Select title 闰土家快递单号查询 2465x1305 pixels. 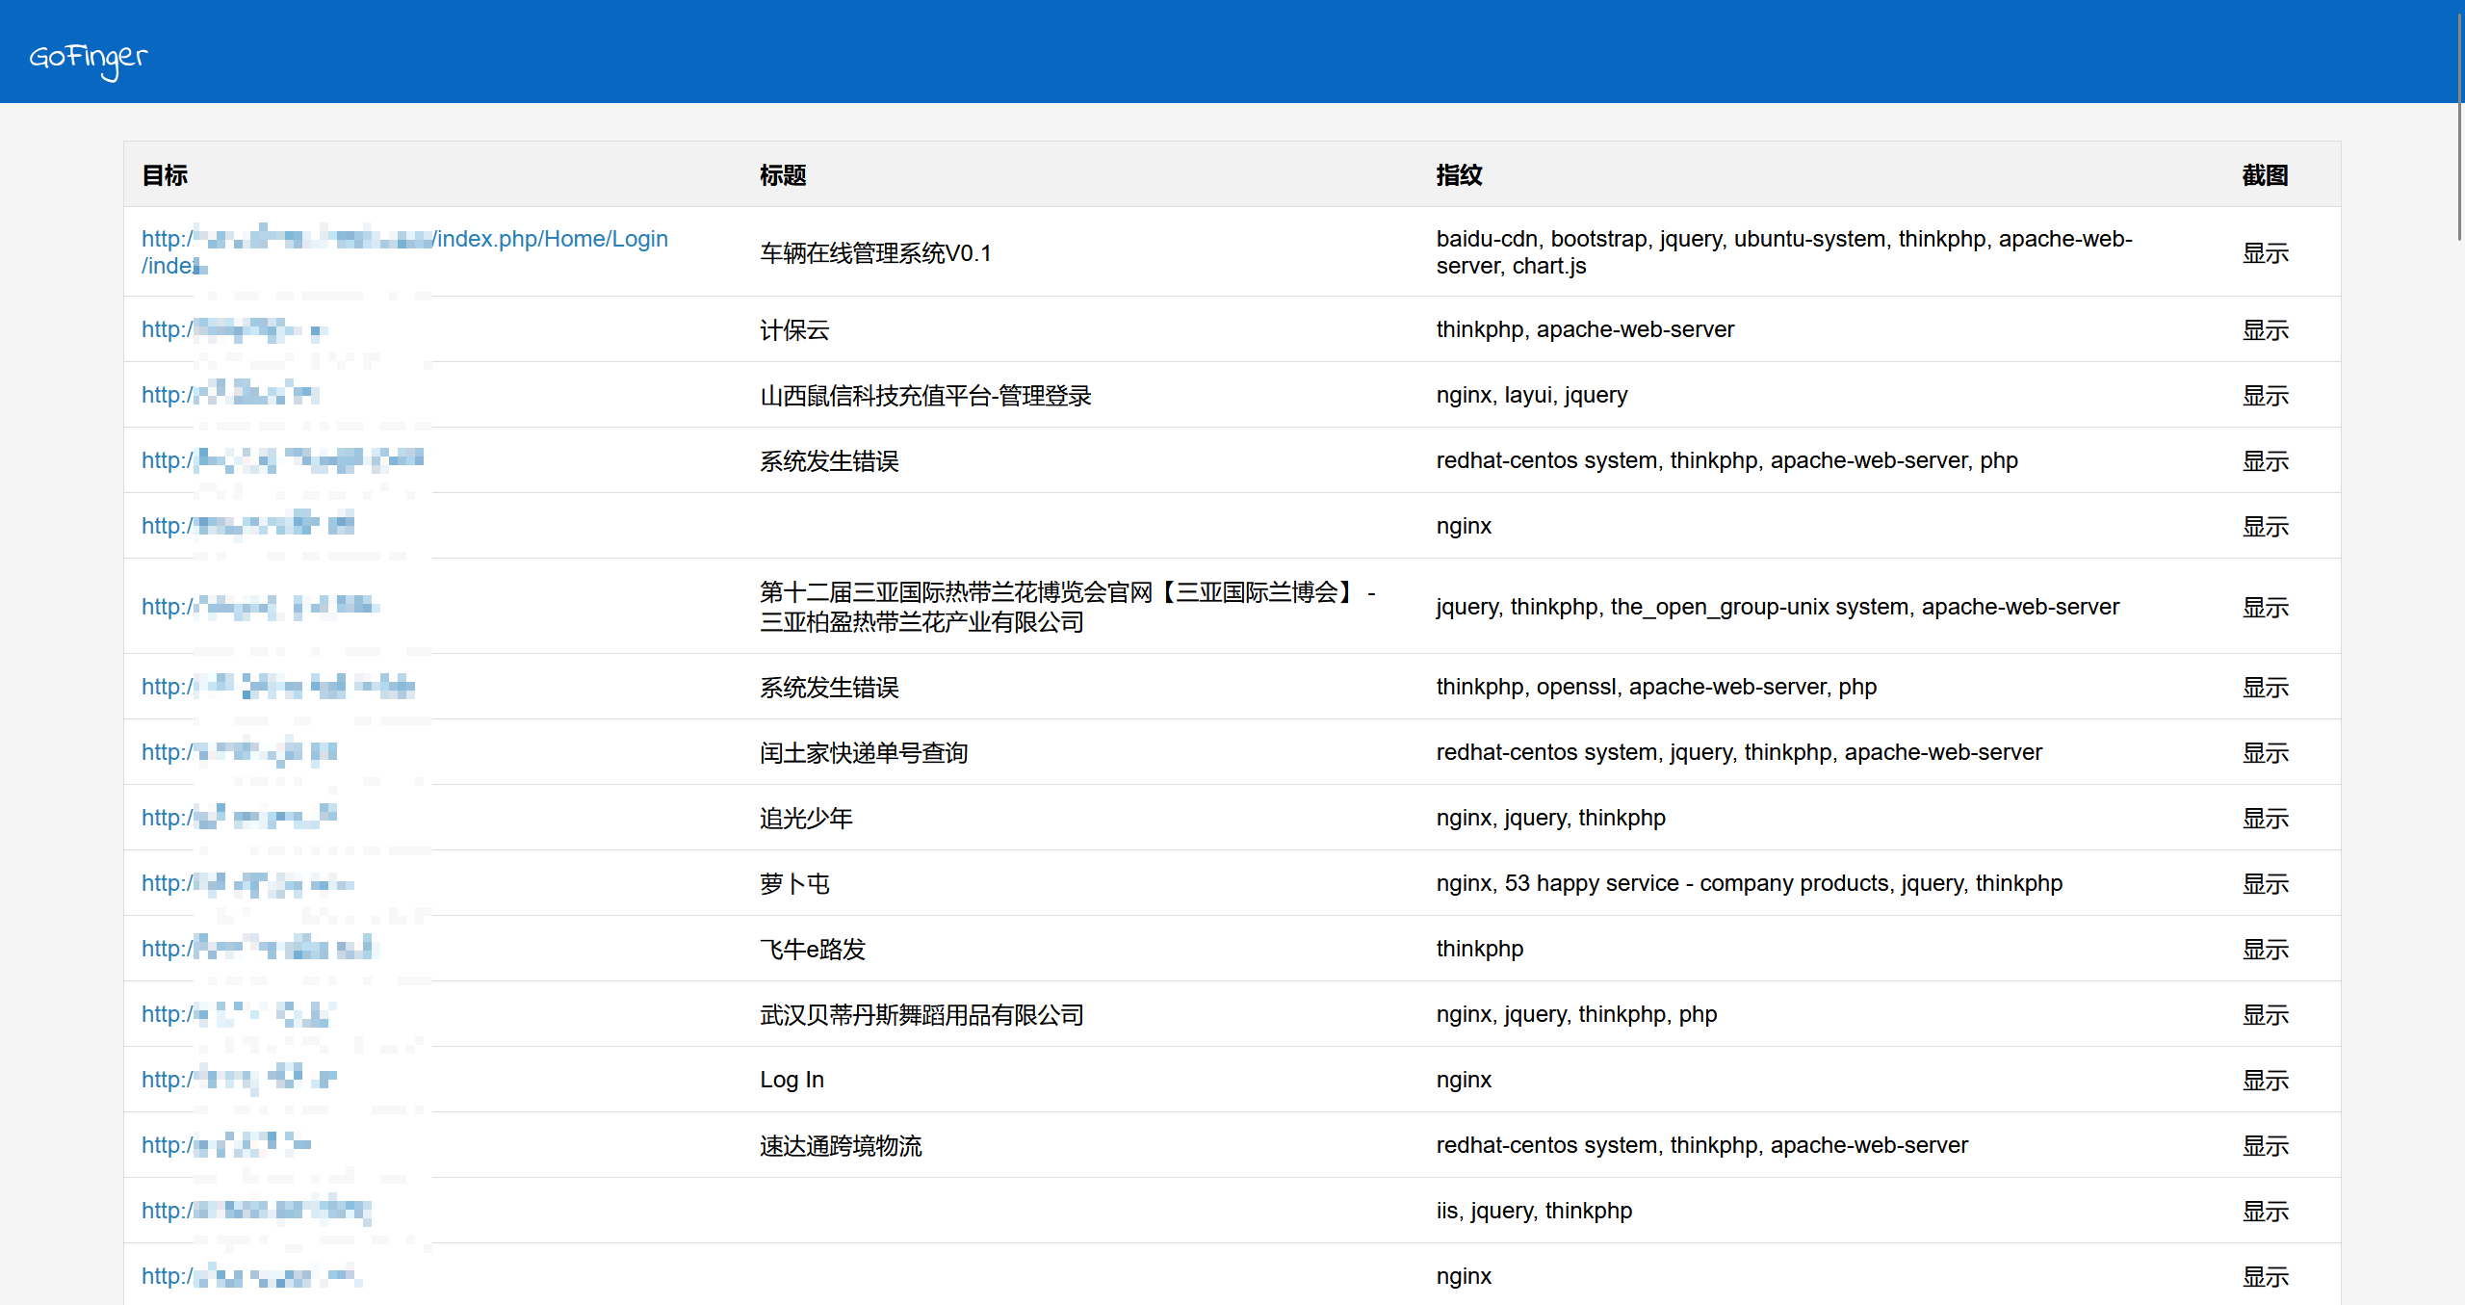864,753
